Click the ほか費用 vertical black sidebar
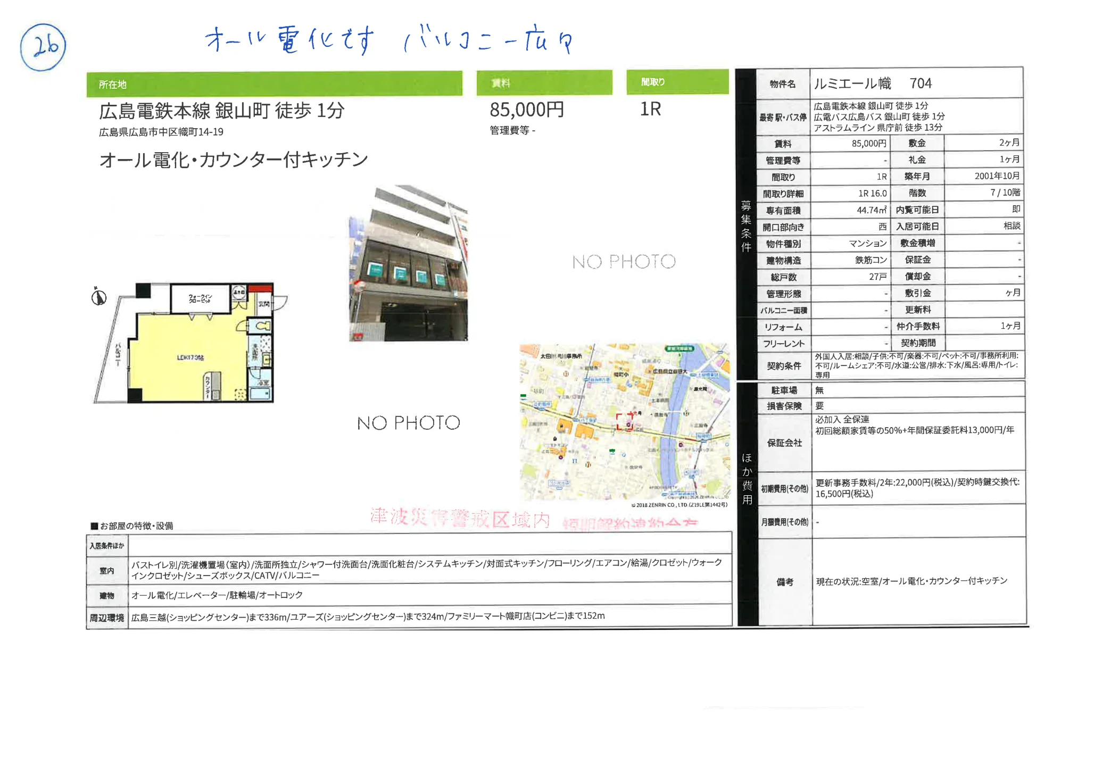The height and width of the screenshot is (774, 1094). pos(747,478)
